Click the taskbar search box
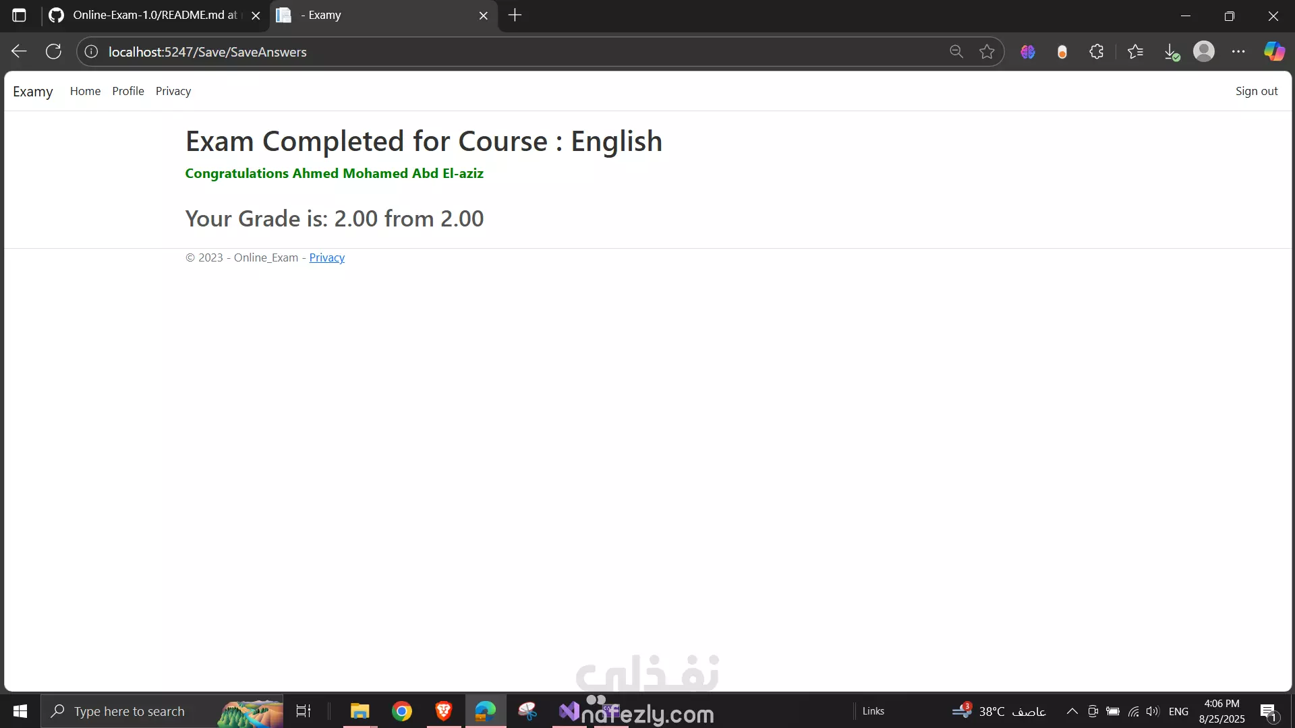The height and width of the screenshot is (728, 1295). (162, 711)
